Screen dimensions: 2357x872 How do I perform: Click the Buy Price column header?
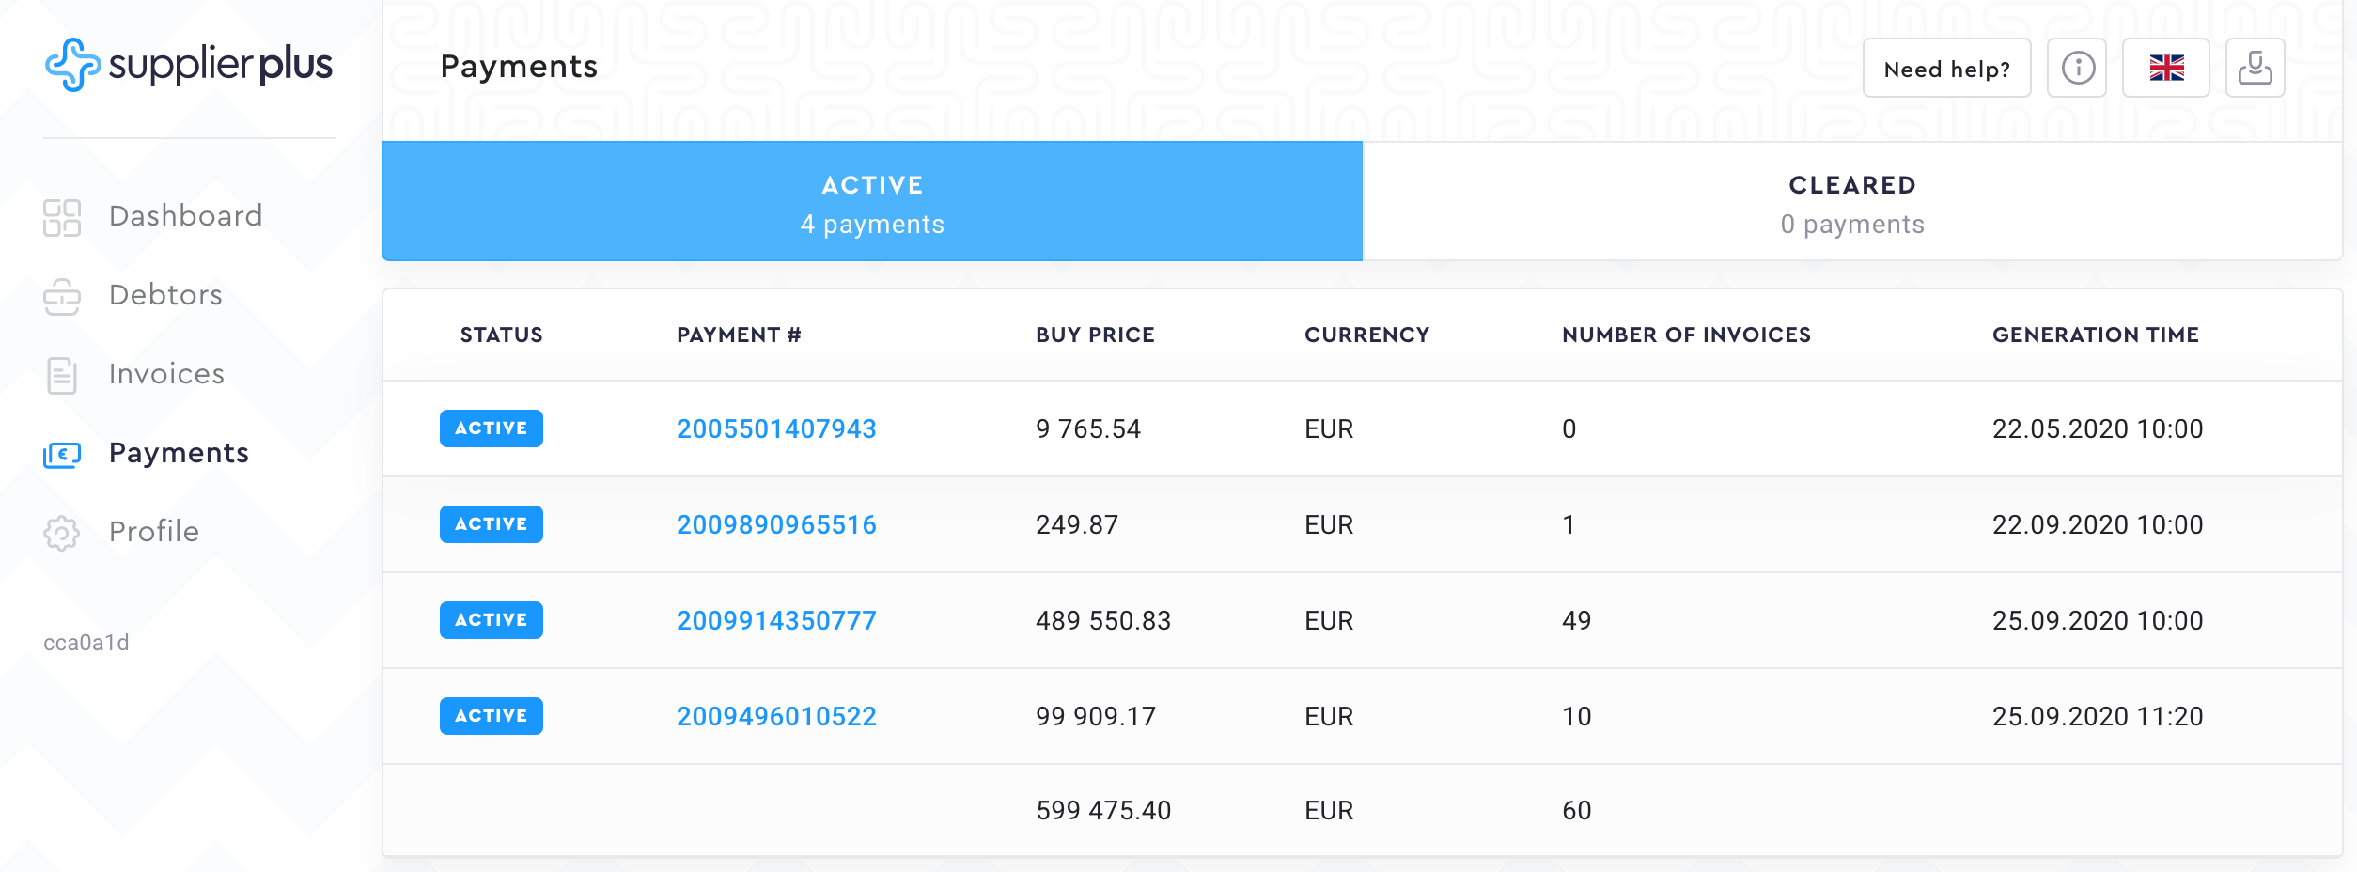[1095, 335]
